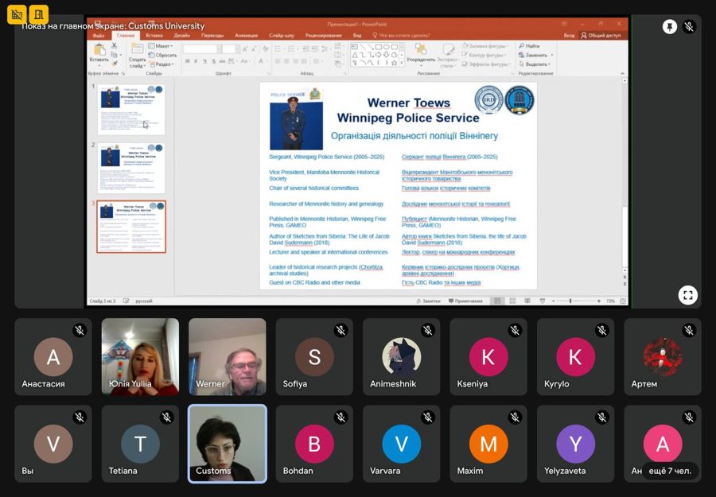Click the Share (Общий доступ) button
This screenshot has height=497, width=716.
click(601, 35)
